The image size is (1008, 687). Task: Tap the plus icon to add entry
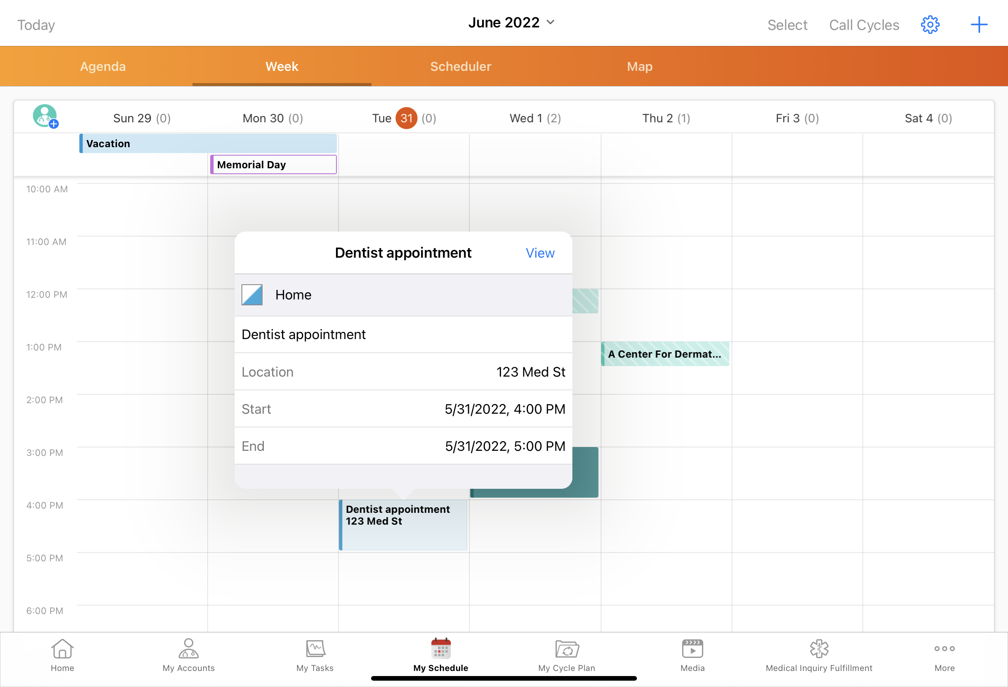(x=978, y=25)
